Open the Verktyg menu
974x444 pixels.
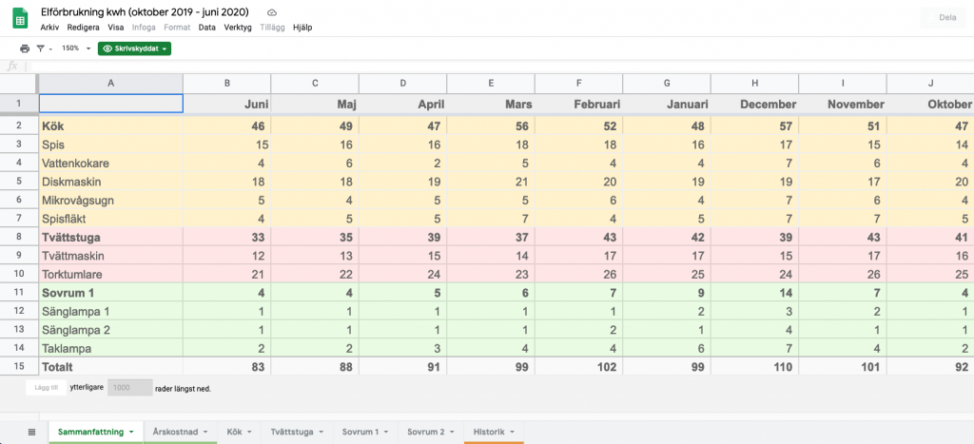click(238, 28)
